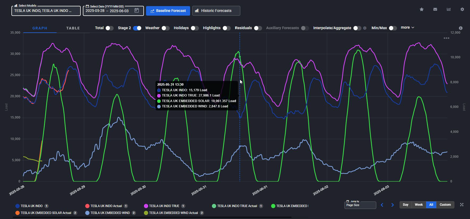Click the legend horizontal scrollbar

pyautogui.click(x=152, y=217)
